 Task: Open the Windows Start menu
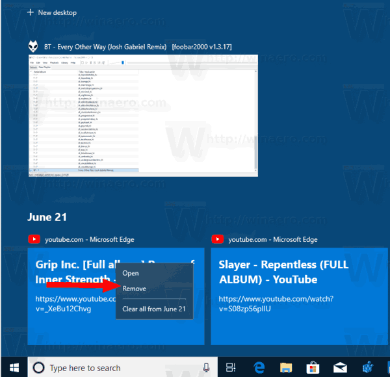(14, 367)
